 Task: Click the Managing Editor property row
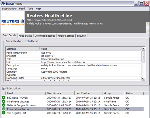(x=74, y=78)
